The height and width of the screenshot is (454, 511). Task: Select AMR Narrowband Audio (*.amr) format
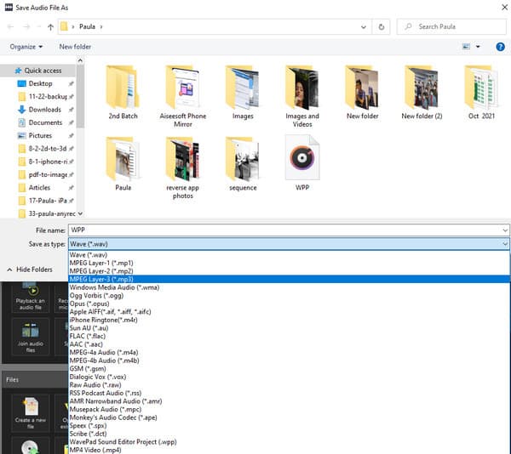[x=289, y=401]
